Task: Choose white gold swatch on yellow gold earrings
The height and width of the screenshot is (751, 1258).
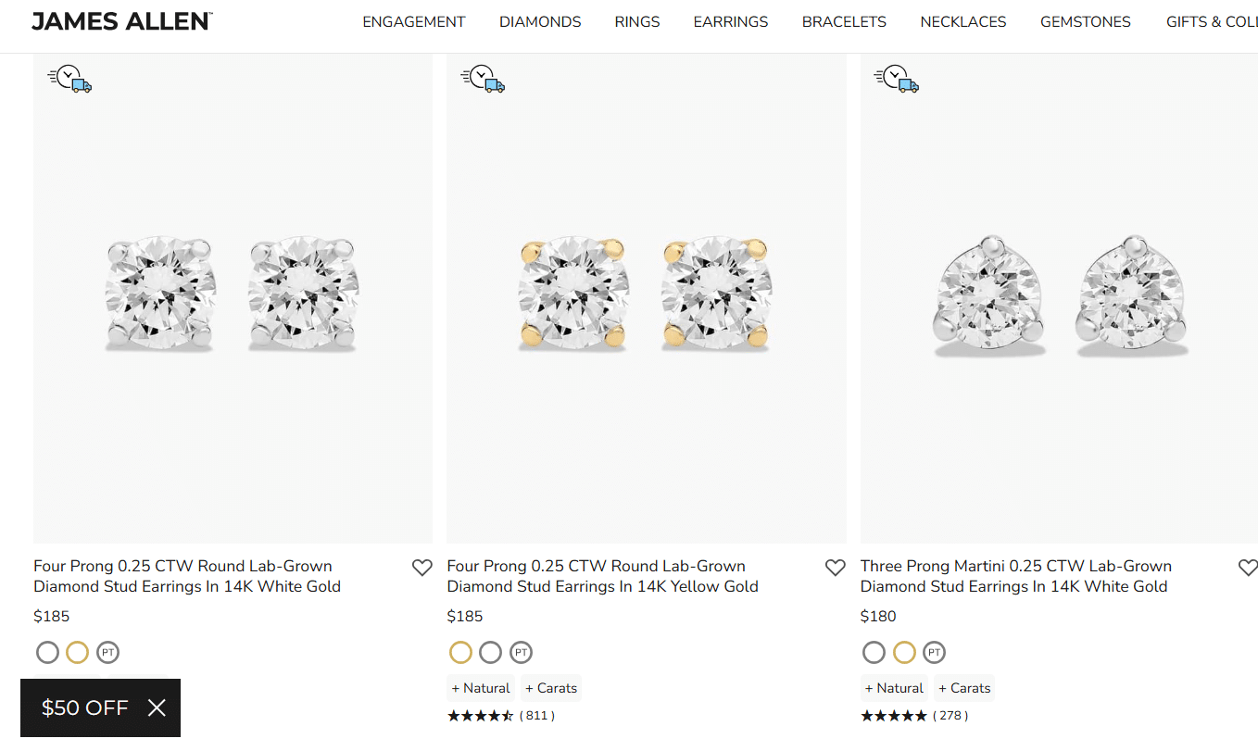Action: click(x=491, y=653)
